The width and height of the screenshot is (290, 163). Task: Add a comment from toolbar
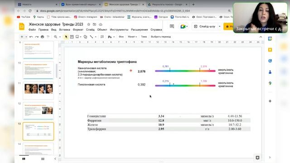102,37
